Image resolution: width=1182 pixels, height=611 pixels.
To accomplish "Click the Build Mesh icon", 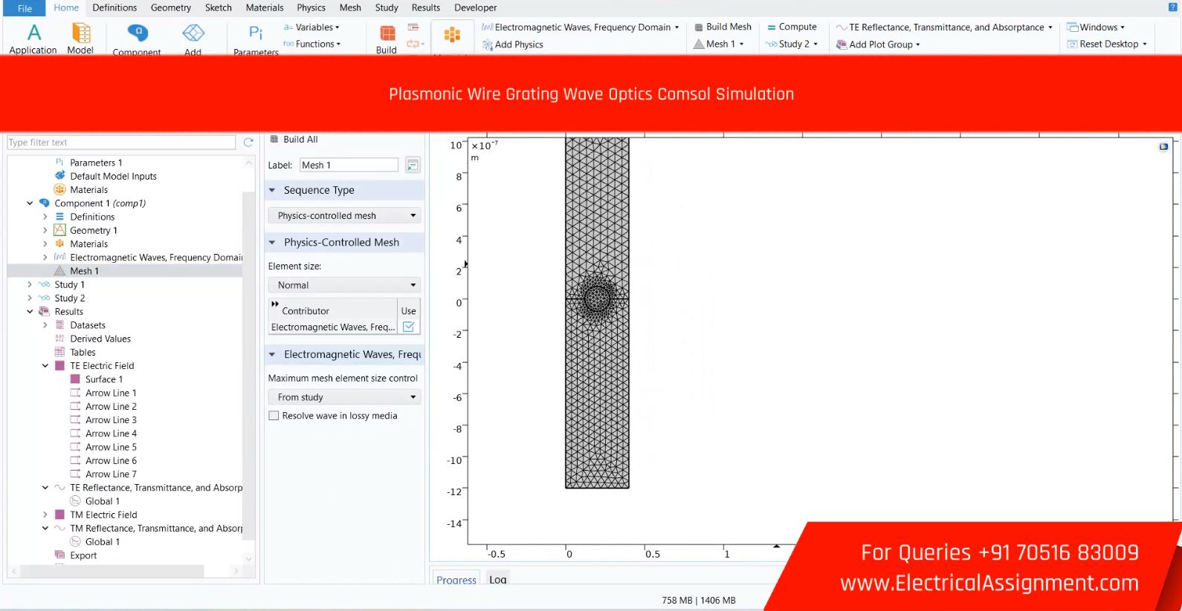I will (x=699, y=27).
